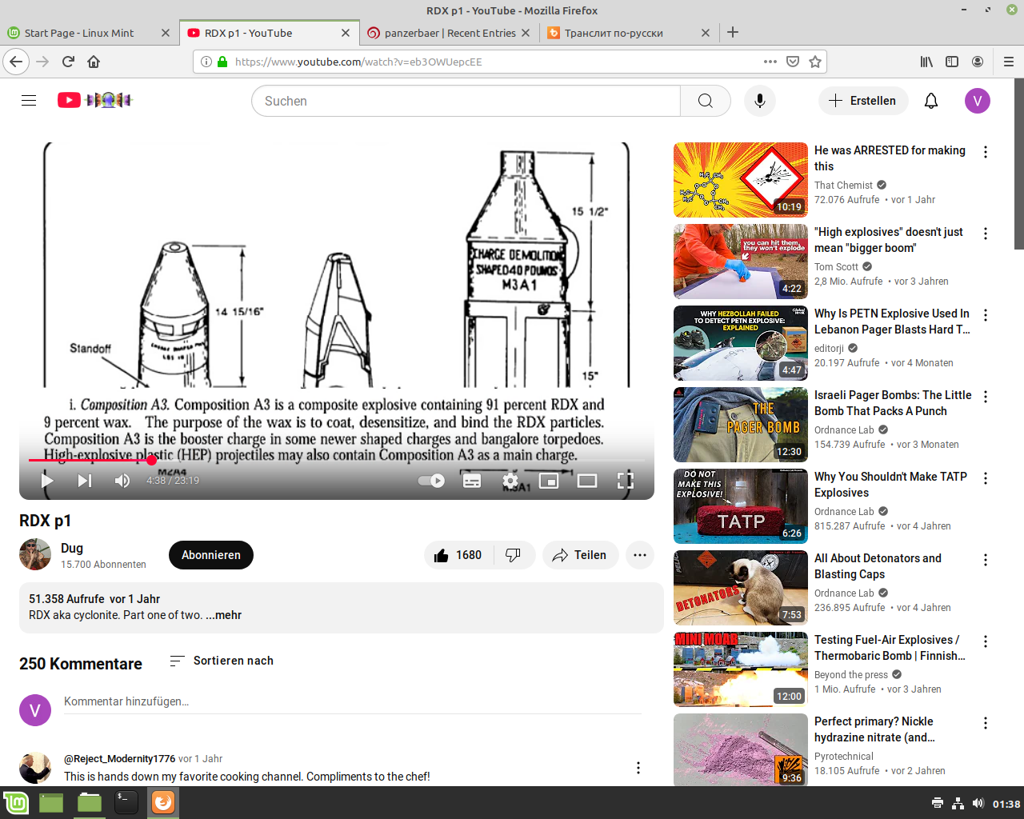Open options for Reject_Modernity1776's comment
Image resolution: width=1024 pixels, height=819 pixels.
tap(638, 768)
